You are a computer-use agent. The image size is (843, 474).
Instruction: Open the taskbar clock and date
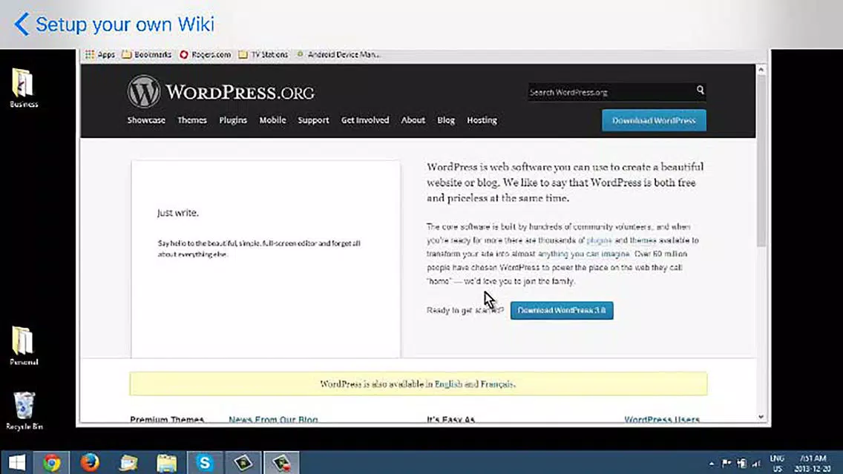tap(813, 464)
